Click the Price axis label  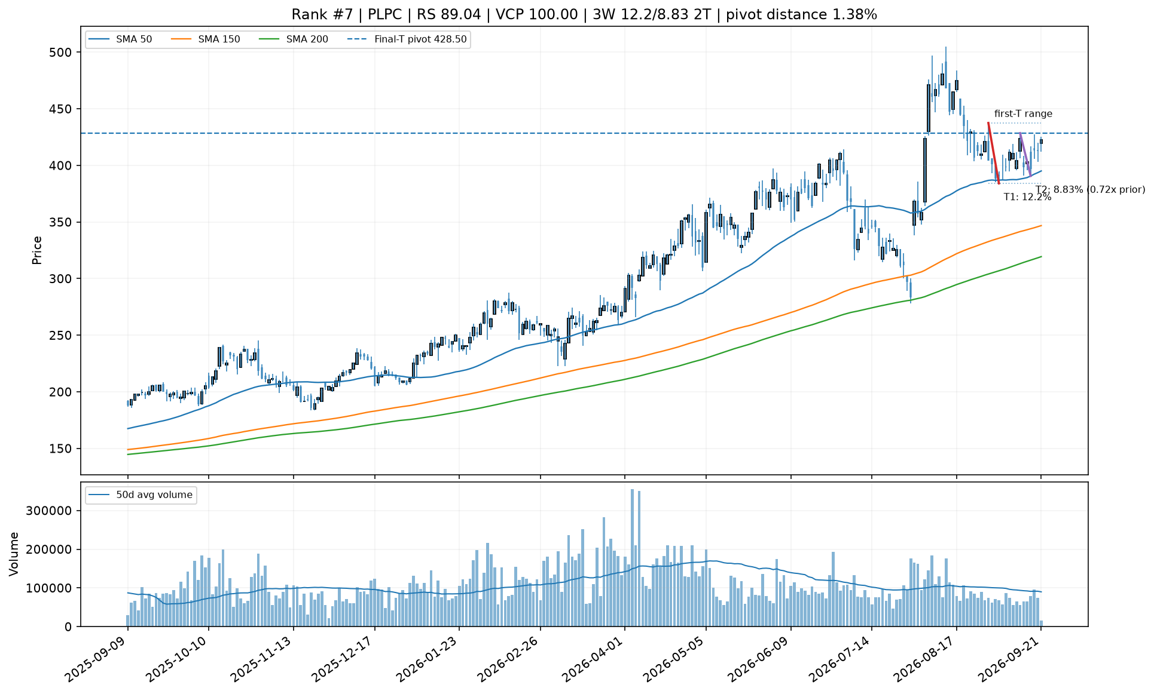point(37,250)
